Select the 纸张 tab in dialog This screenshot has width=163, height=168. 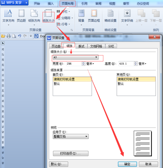(69, 46)
